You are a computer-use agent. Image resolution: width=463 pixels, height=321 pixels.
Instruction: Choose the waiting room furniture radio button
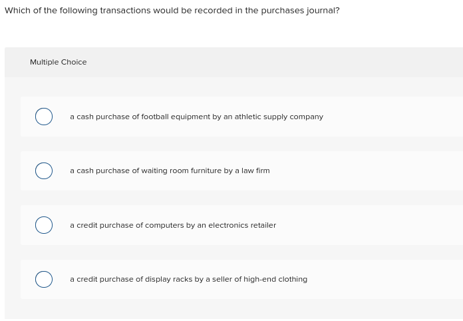(44, 171)
